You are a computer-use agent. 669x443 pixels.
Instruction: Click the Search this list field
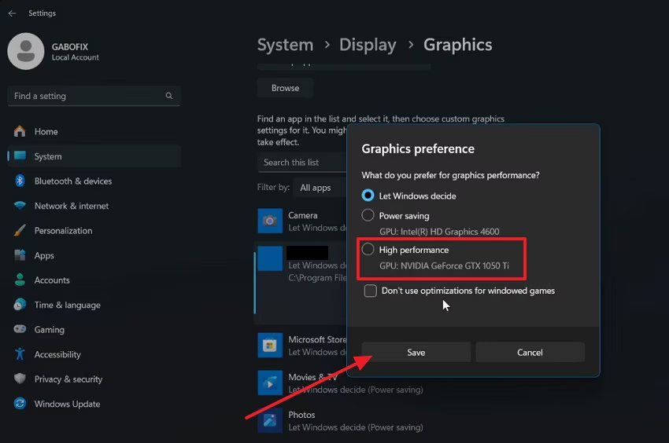pos(303,163)
